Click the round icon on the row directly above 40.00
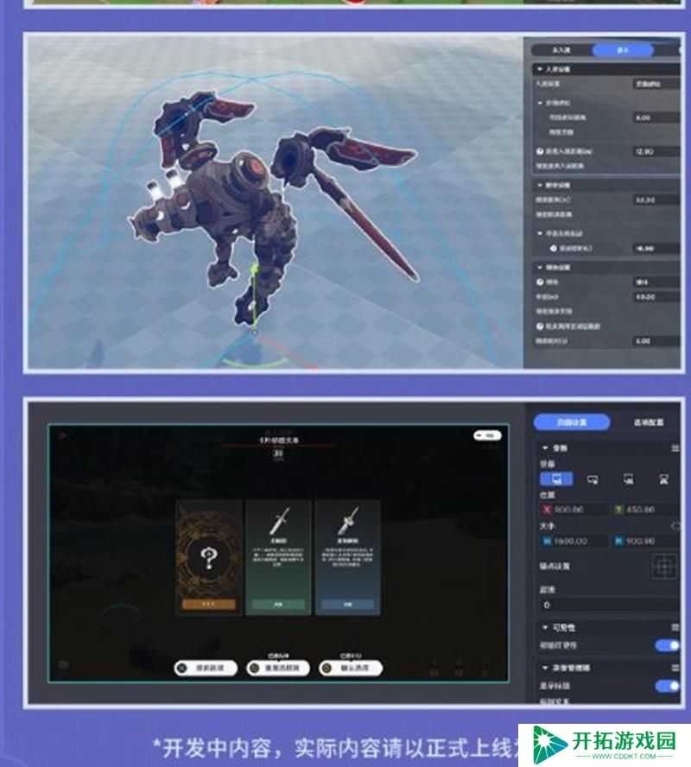The width and height of the screenshot is (691, 767). coord(541,282)
